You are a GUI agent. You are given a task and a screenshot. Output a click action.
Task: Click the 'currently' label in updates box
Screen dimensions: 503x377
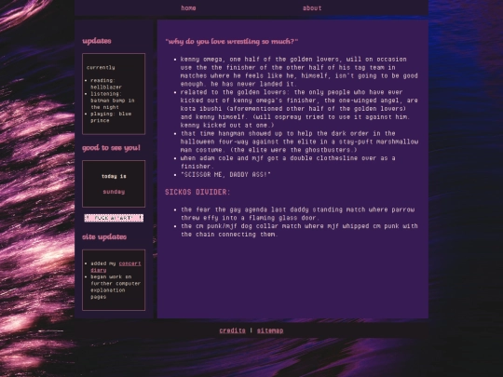[x=101, y=67]
